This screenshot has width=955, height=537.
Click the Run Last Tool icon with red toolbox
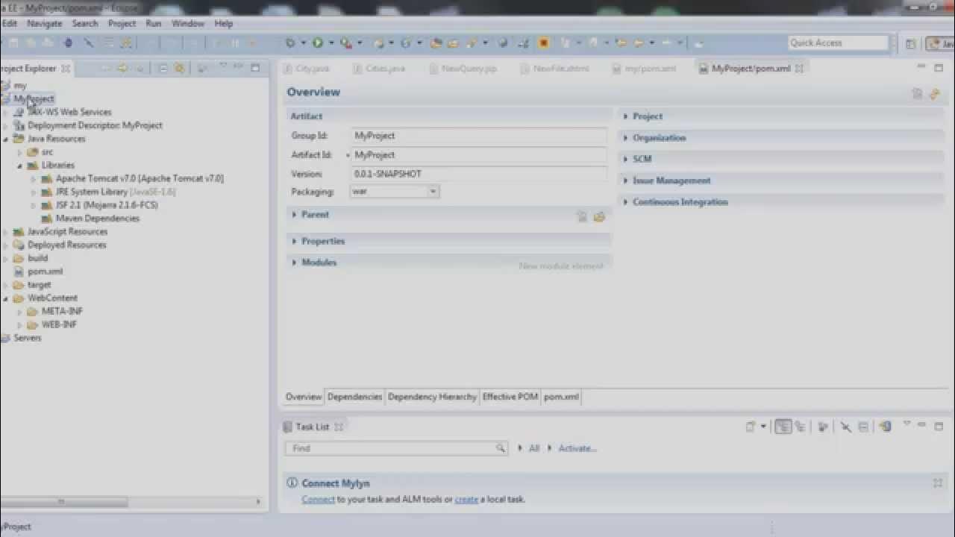(345, 43)
